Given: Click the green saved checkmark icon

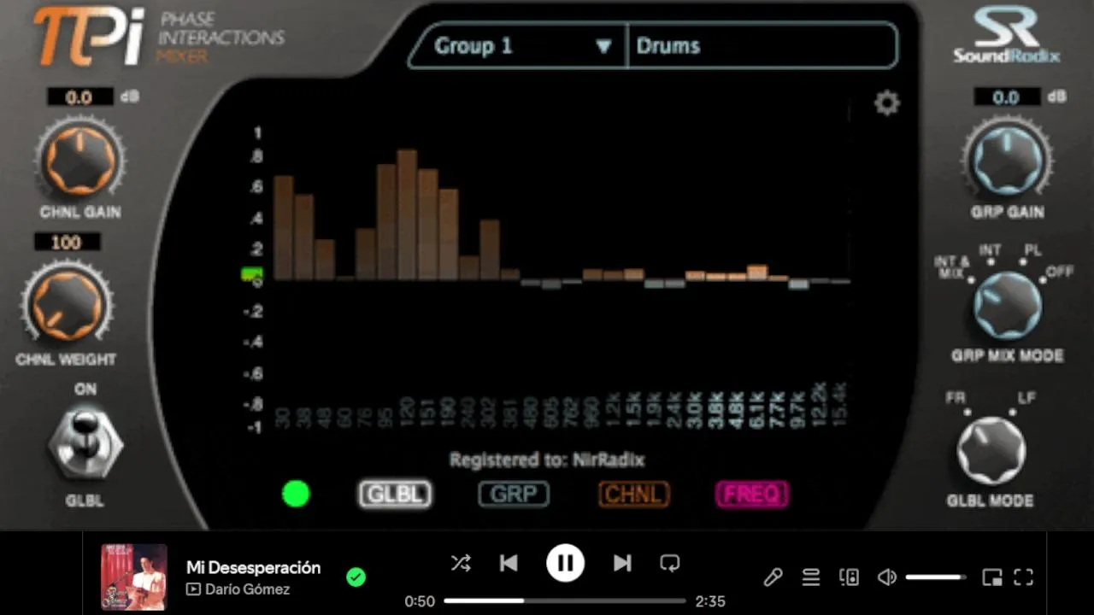Looking at the screenshot, I should point(356,577).
